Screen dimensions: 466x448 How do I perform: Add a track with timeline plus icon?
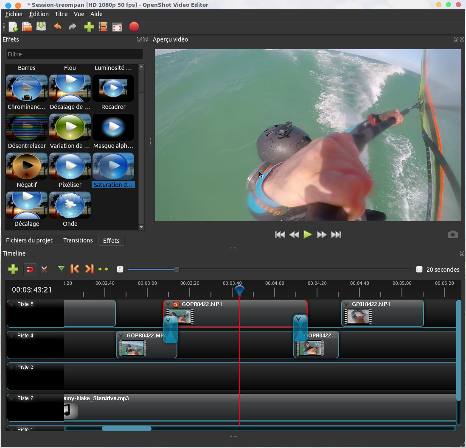(x=13, y=269)
